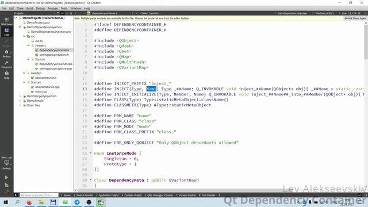Expand the Other files node

tap(20, 105)
